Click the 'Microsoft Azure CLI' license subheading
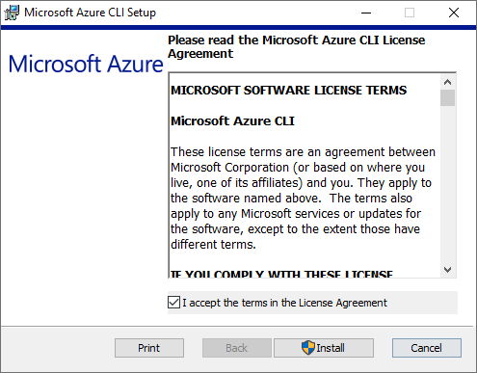The width and height of the screenshot is (477, 373). tap(232, 121)
